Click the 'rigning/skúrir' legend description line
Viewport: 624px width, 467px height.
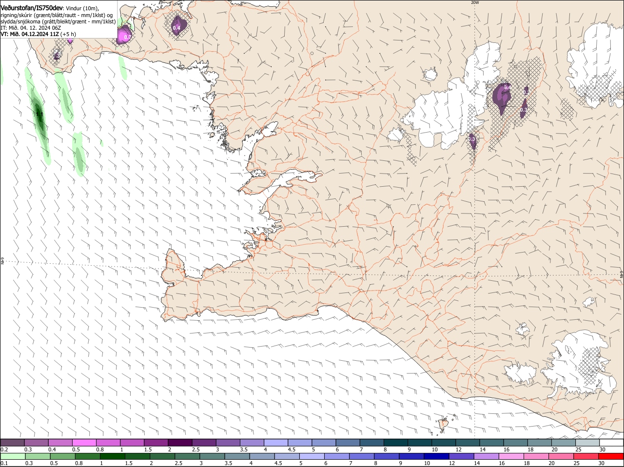tap(57, 15)
